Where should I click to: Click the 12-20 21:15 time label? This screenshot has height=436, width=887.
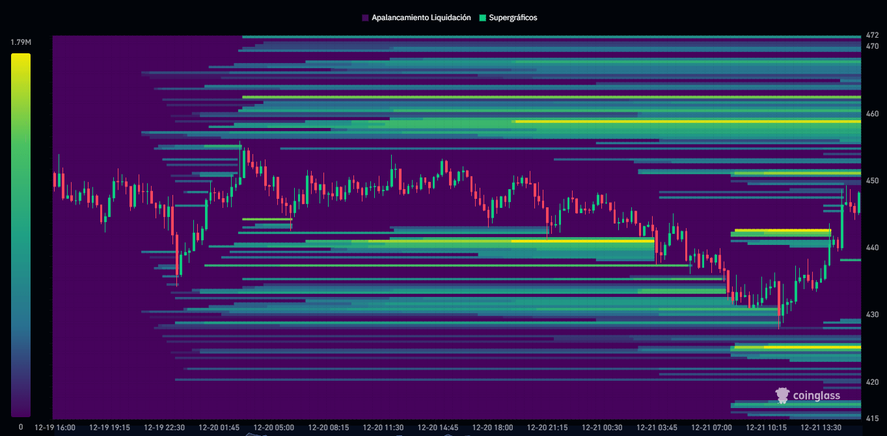click(x=547, y=428)
